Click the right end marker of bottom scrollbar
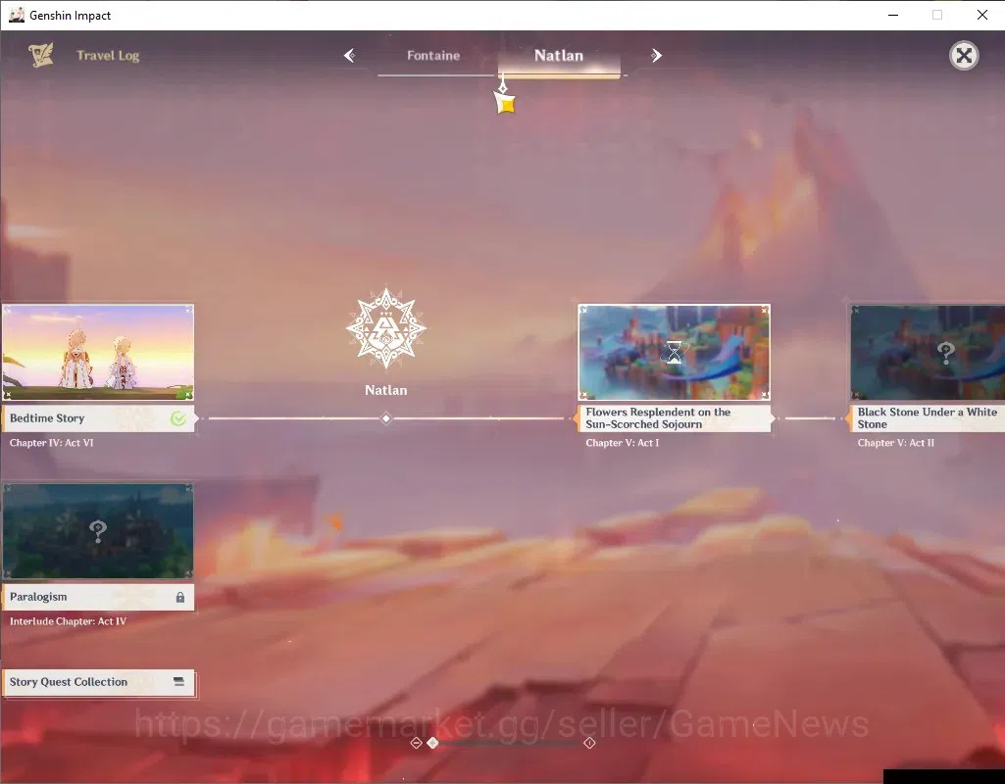The width and height of the screenshot is (1005, 784). [x=589, y=743]
